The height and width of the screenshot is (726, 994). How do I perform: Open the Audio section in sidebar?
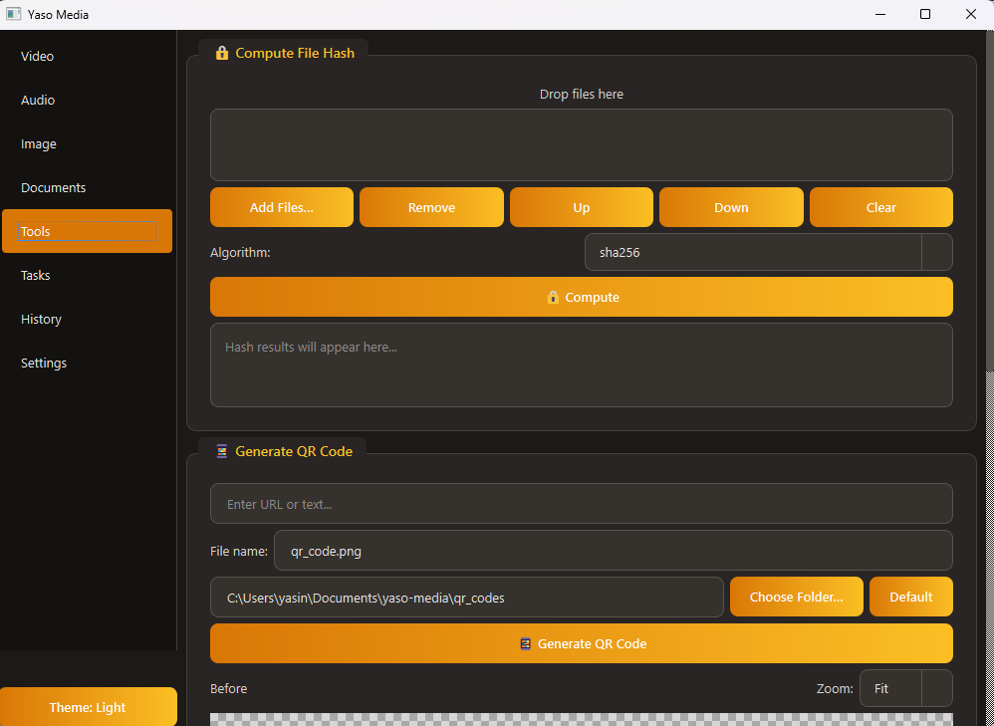coord(87,101)
